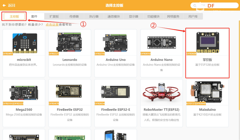
Task: Select the green Raspberry Pi Pico board card
Action: [70, 135]
